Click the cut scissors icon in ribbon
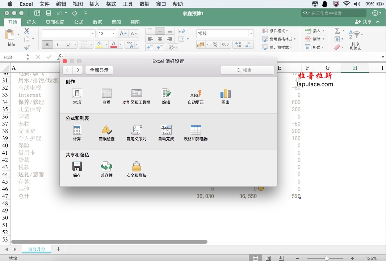The height and width of the screenshot is (261, 386). coord(27,31)
